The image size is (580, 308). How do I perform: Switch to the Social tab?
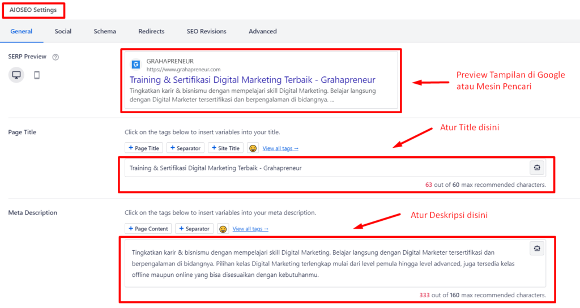pos(63,32)
